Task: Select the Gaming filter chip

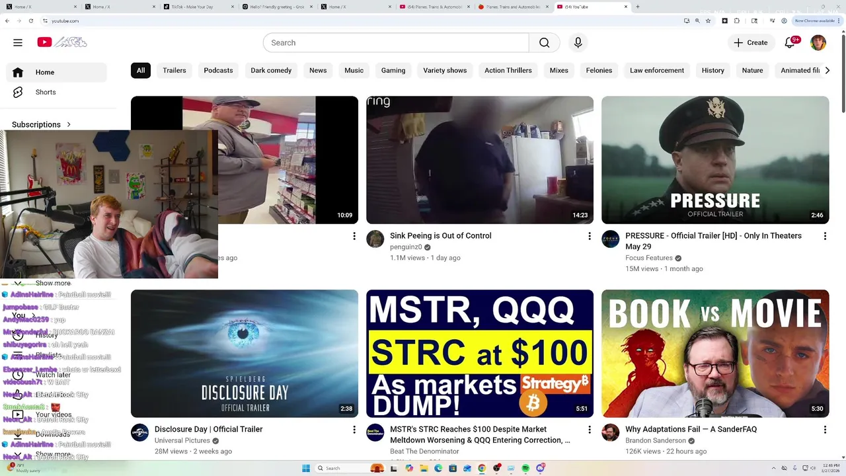Action: 393,70
